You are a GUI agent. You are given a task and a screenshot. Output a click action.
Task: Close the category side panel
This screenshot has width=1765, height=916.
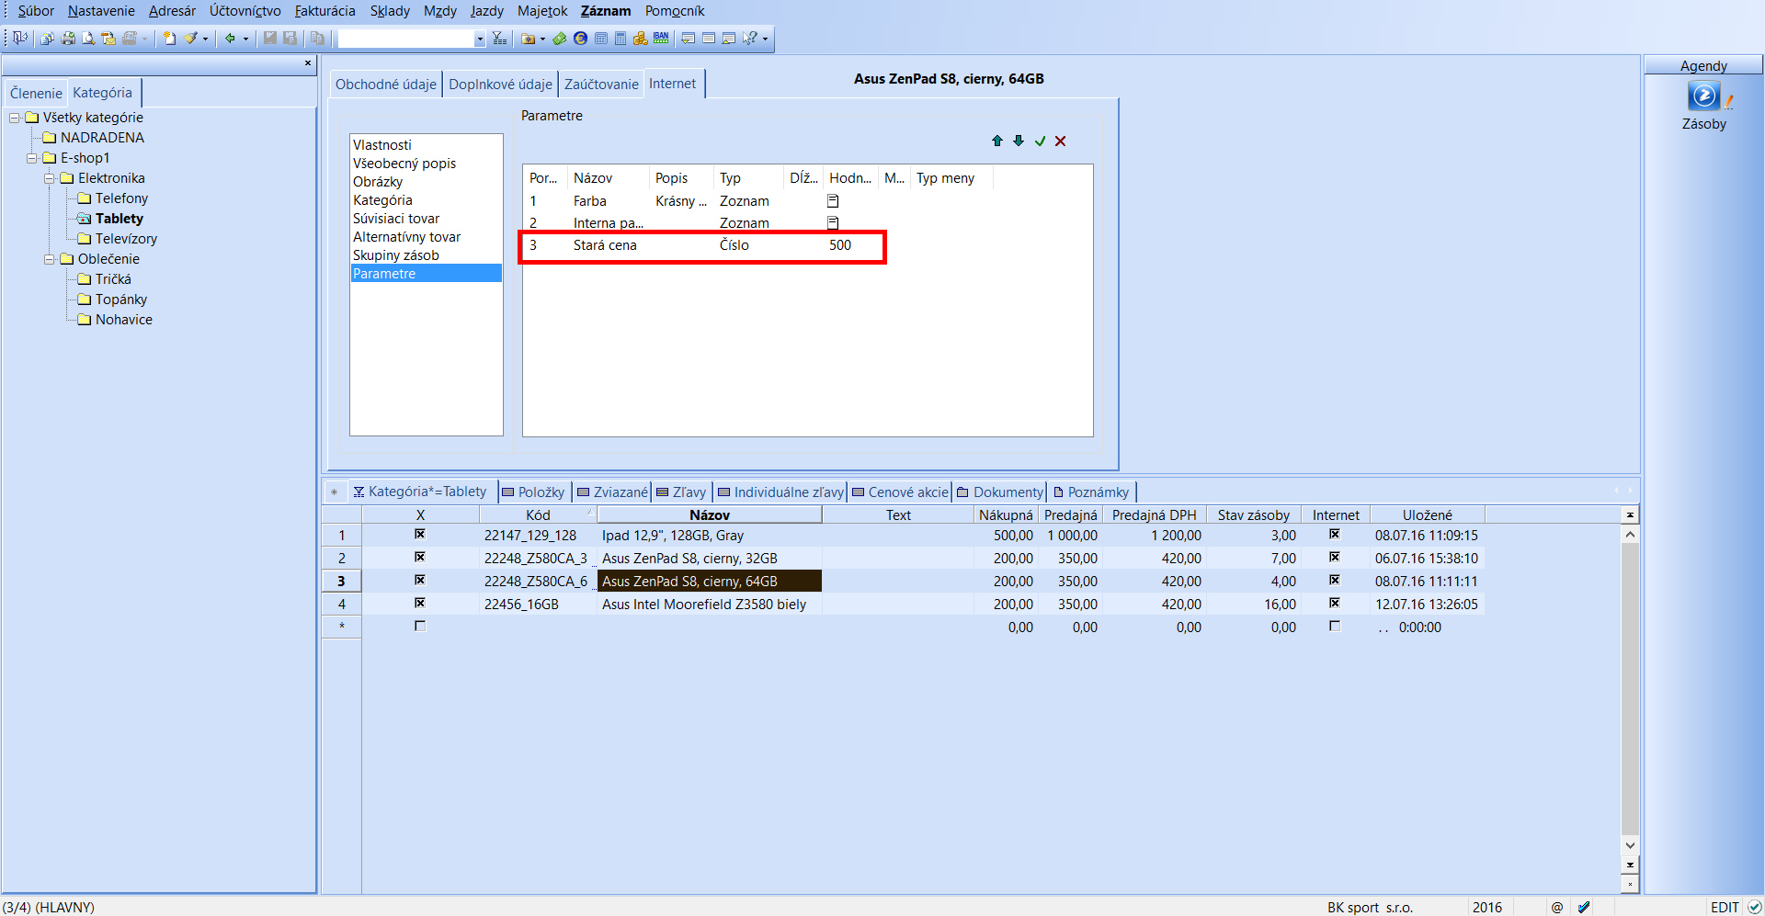click(308, 63)
